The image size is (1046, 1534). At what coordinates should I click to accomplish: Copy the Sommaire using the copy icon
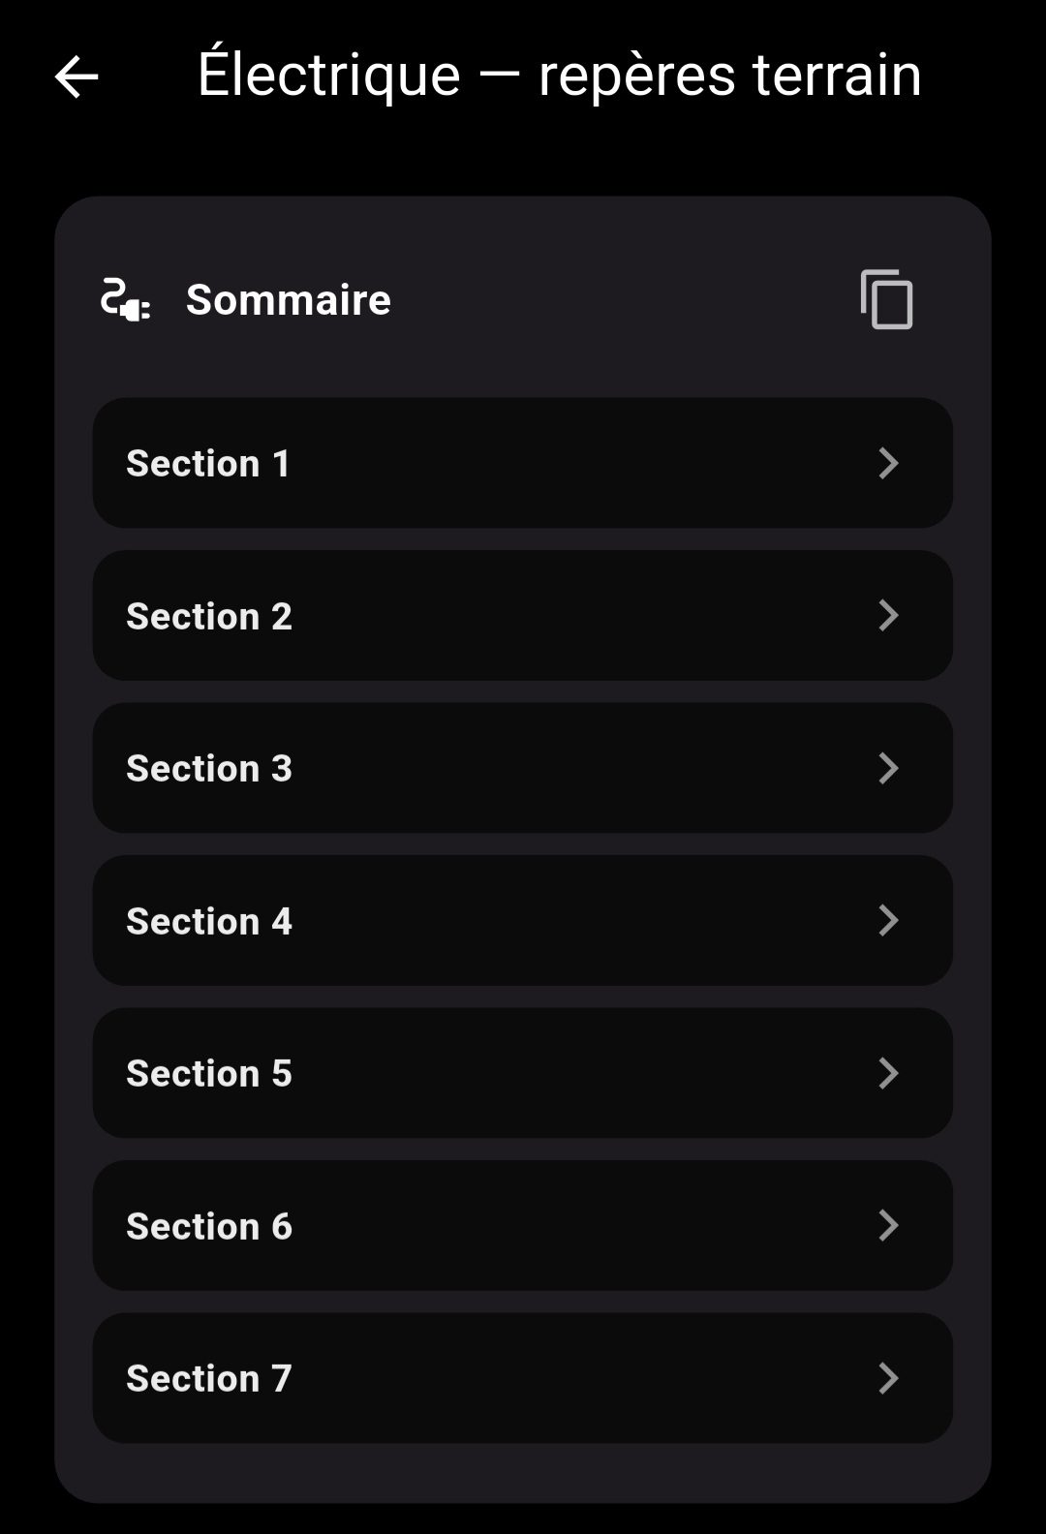click(886, 299)
